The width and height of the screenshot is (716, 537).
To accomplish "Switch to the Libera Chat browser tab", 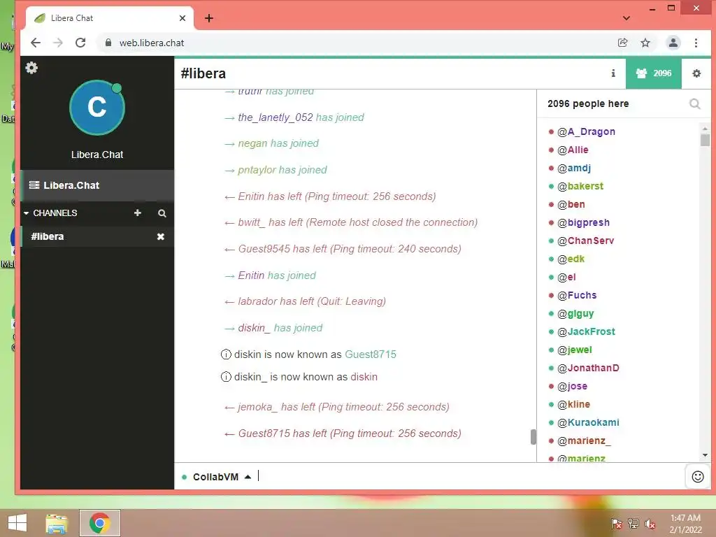I will [x=110, y=18].
